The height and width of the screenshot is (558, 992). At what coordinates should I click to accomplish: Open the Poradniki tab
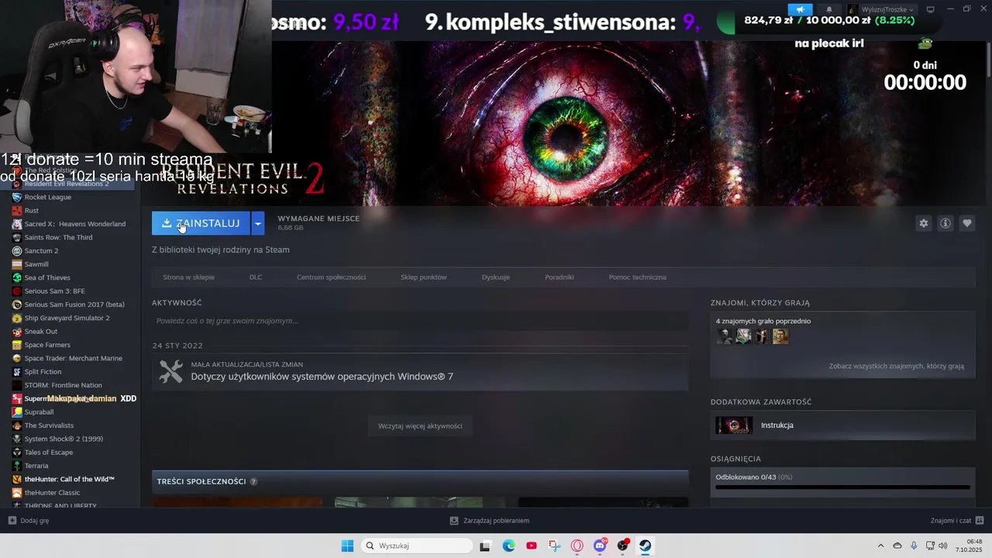[x=560, y=277]
